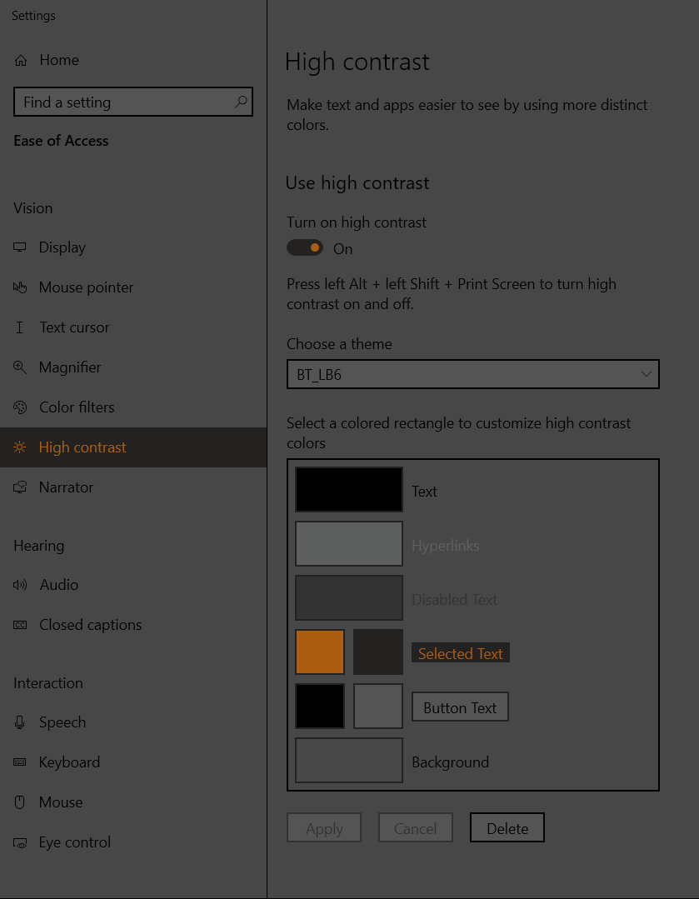Open Audio settings under Hearing

pyautogui.click(x=58, y=585)
